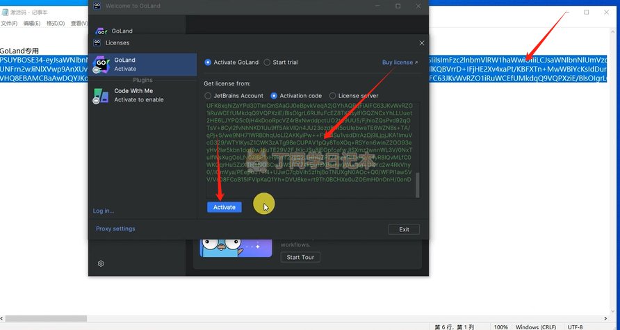Close the Notepad window
The width and height of the screenshot is (620, 330).
point(606,13)
